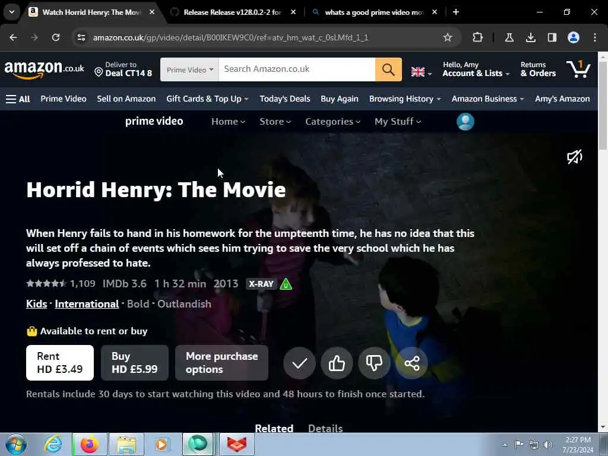This screenshot has width=608, height=456.
Task: Switch to the Release v128.0.2-2 tab
Action: (x=232, y=12)
